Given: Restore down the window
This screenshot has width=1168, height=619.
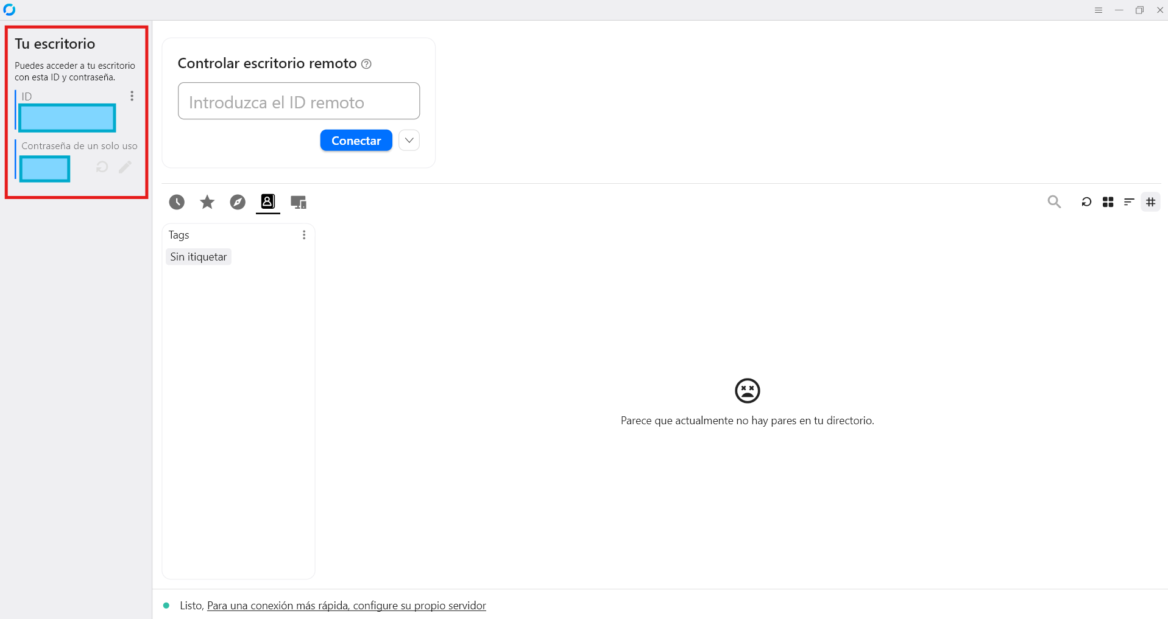Looking at the screenshot, I should pyautogui.click(x=1139, y=10).
